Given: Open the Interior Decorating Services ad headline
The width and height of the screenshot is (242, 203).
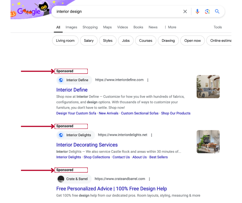Looking at the screenshot, I should [x=87, y=145].
